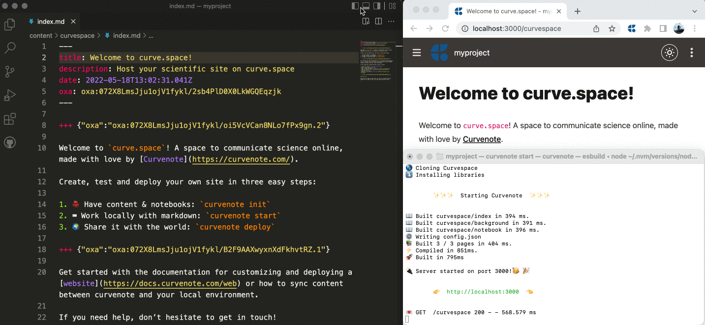Click `curvenote init` code text
This screenshot has height=325, width=705.
(x=235, y=204)
